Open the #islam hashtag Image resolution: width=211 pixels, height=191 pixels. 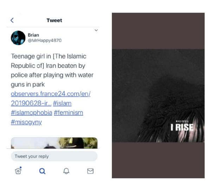[x=62, y=103]
